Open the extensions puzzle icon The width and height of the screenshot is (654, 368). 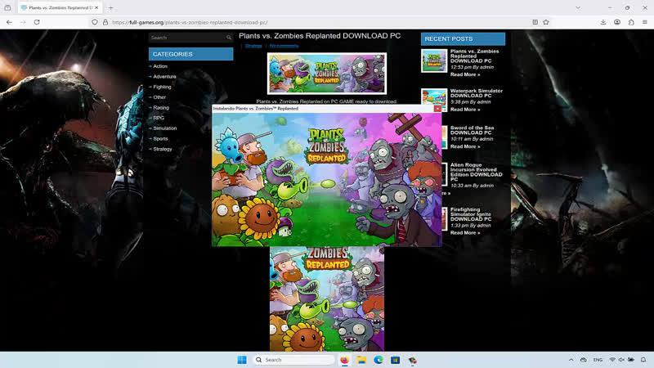point(631,22)
